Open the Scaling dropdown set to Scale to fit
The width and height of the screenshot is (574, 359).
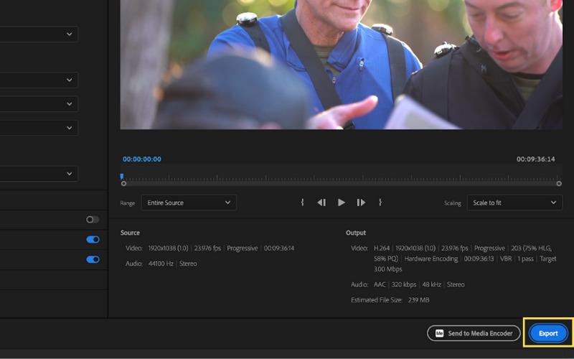tap(514, 202)
